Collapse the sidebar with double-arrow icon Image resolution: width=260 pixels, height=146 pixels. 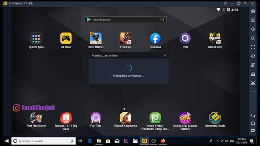point(253,3)
